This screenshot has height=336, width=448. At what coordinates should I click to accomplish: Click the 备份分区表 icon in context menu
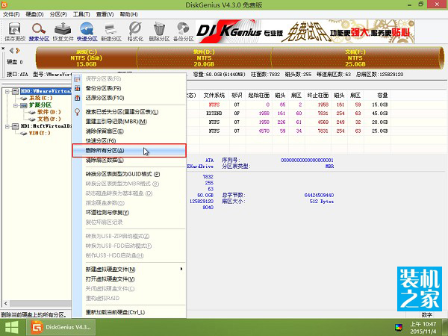(77, 88)
